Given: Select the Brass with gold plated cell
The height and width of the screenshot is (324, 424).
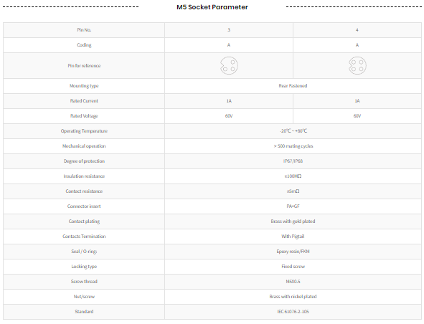Looking at the screenshot, I should [x=293, y=221].
